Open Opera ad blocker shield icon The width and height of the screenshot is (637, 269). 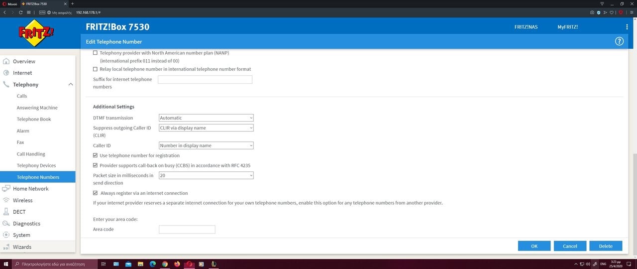click(599, 12)
